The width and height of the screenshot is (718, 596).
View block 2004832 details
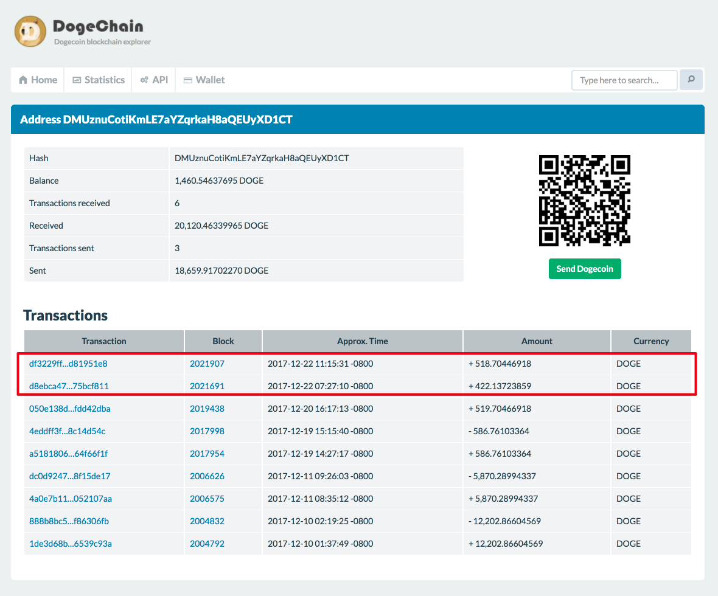(x=207, y=521)
